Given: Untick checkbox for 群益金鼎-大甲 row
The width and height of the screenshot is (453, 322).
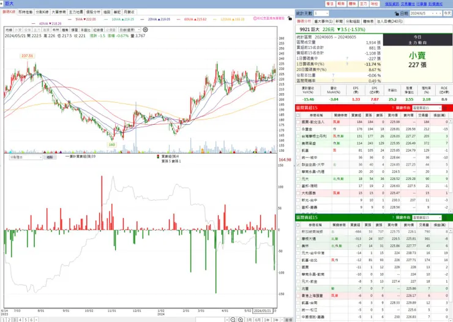Looking at the screenshot, I should tap(298, 165).
